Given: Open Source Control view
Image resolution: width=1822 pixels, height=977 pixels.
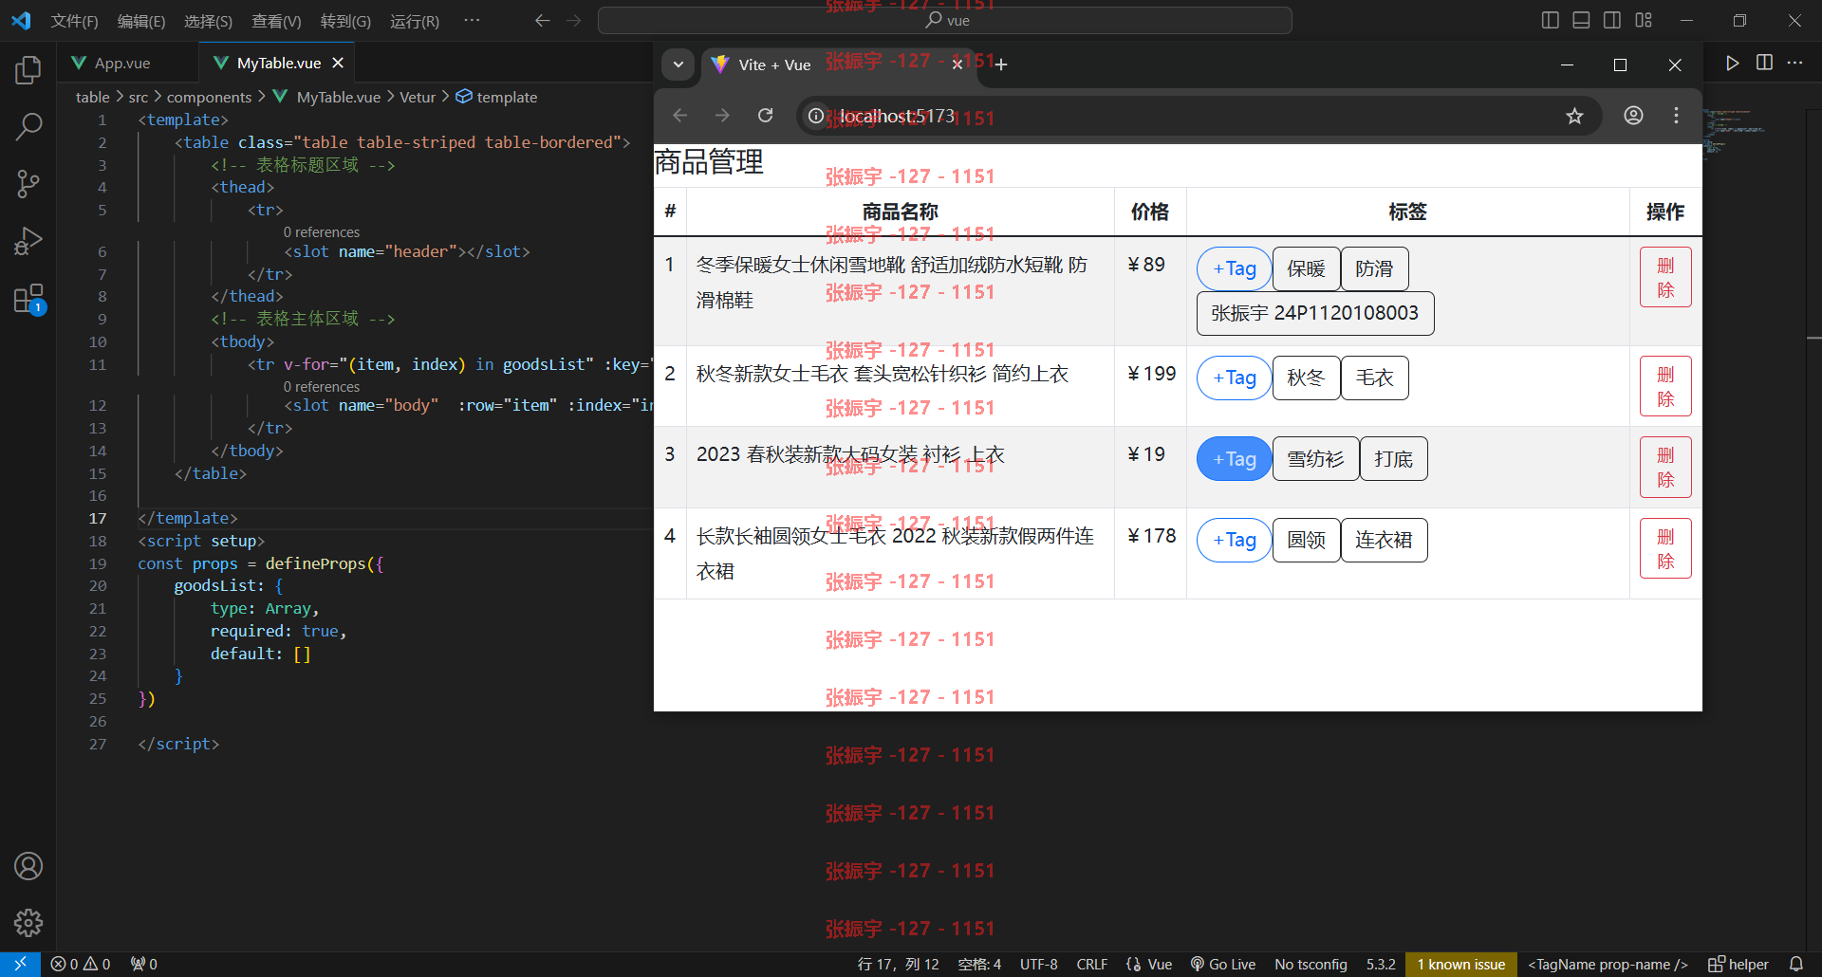Looking at the screenshot, I should point(28,184).
